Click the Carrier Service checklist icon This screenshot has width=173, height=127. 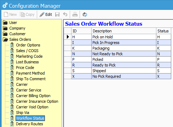coord(12,90)
